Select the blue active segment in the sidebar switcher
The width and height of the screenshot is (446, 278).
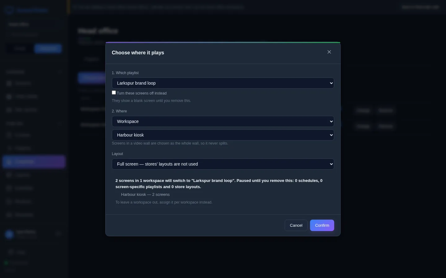point(48,48)
